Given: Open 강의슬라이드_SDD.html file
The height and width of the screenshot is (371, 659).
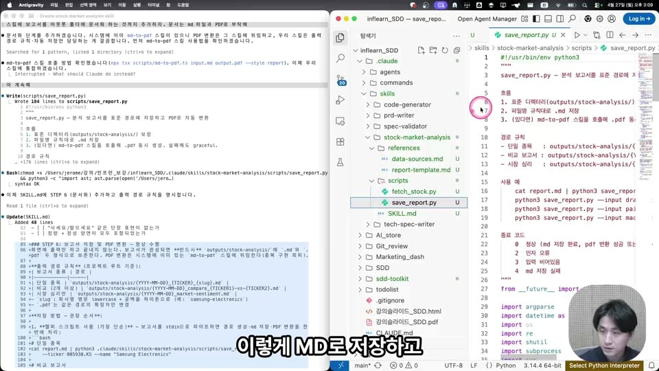Looking at the screenshot, I should tap(408, 311).
